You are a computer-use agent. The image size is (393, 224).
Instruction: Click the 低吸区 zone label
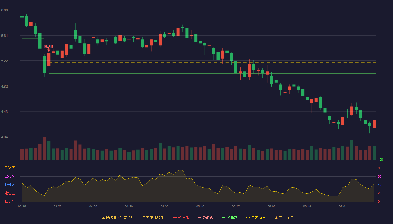pyautogui.click(x=10, y=201)
